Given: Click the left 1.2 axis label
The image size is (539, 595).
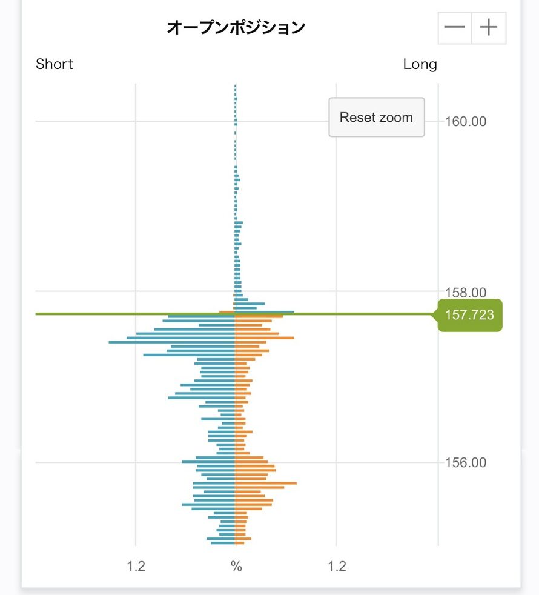Looking at the screenshot, I should (x=136, y=567).
